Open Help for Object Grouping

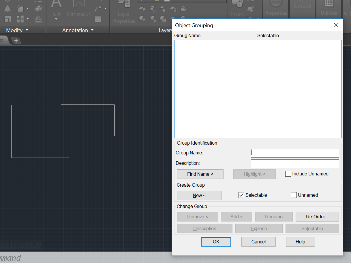coord(300,242)
